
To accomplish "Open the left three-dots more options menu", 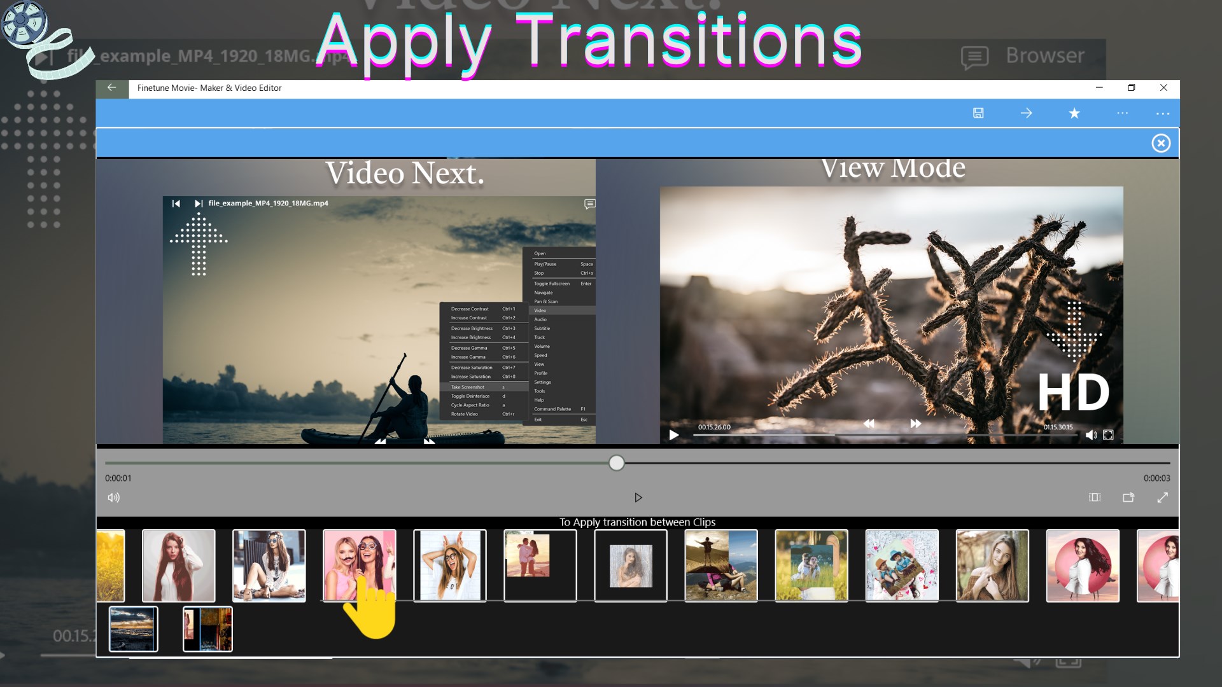I will (1122, 113).
